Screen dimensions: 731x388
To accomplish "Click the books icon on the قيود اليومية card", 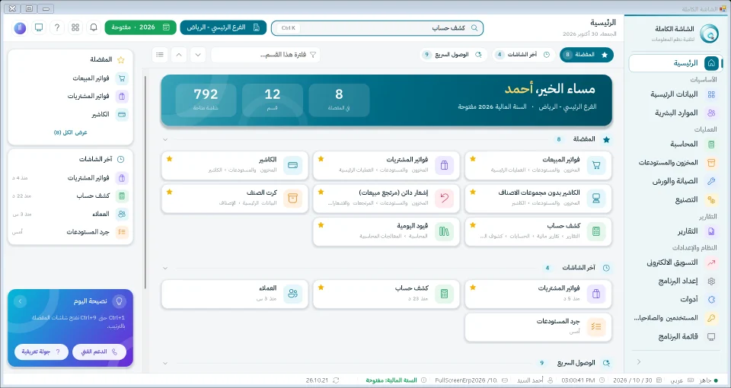I will (x=444, y=231).
